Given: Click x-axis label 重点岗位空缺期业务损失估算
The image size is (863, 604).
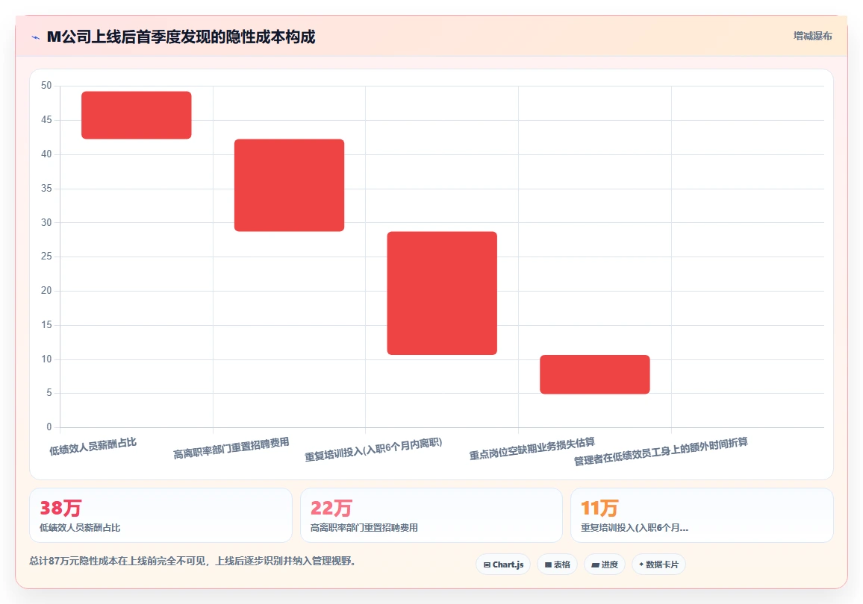Looking at the screenshot, I should (x=532, y=449).
